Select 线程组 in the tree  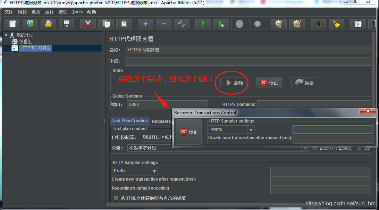25,42
